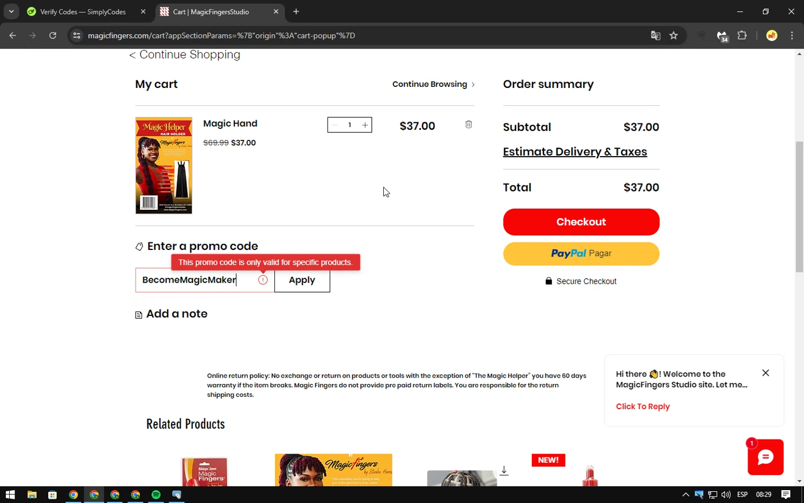Open Estimate Delivery & Taxes link
Image resolution: width=804 pixels, height=503 pixels.
(575, 152)
